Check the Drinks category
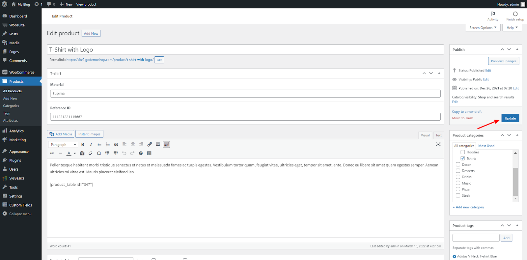 [x=458, y=177]
